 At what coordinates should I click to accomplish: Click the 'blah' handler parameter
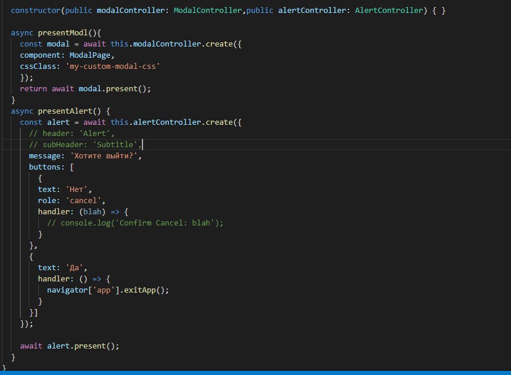pyautogui.click(x=92, y=212)
